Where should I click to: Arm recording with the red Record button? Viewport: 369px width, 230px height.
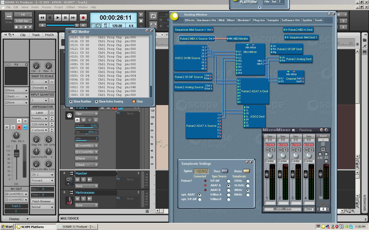coord(83,18)
